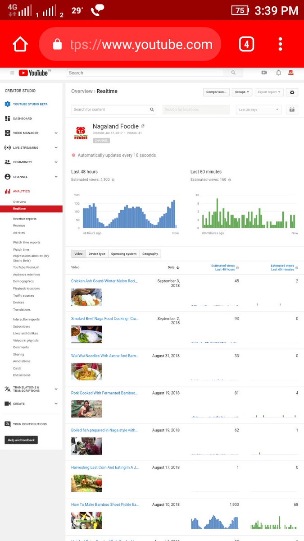Click the Overview breadcrumb link
Screen dimensions: 304x541
82,91
